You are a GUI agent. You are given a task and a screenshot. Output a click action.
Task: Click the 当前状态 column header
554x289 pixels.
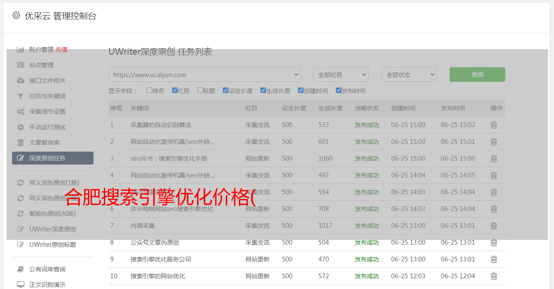367,108
